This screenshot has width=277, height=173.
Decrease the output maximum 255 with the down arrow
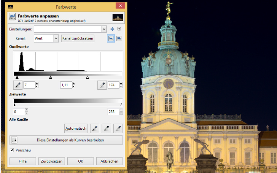click(121, 113)
